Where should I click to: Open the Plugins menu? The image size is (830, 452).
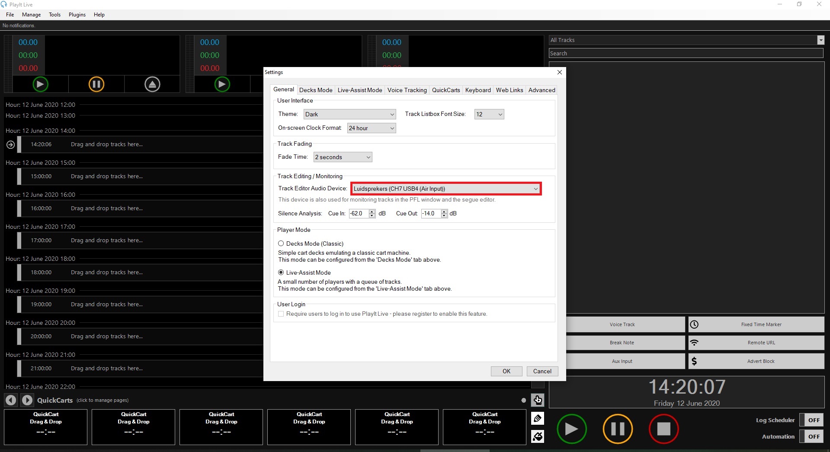(77, 15)
